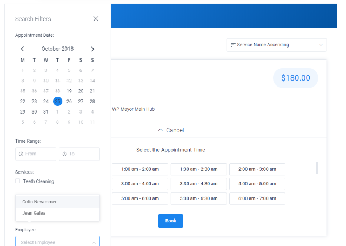
Task: Pick October 30 on the calendar
Action: click(x=34, y=112)
